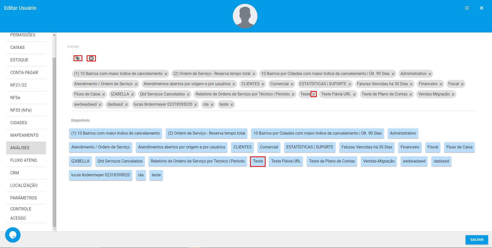Select all analyses using the tag icon

pyautogui.click(x=78, y=58)
